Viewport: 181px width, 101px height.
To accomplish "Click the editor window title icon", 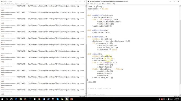I will 89,1.
